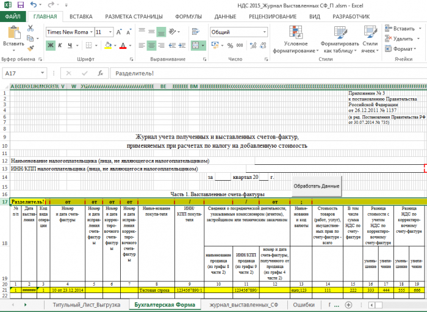Viewport: 427px width, 312px height.
Task: Decrease the indent
Action: 172,46
